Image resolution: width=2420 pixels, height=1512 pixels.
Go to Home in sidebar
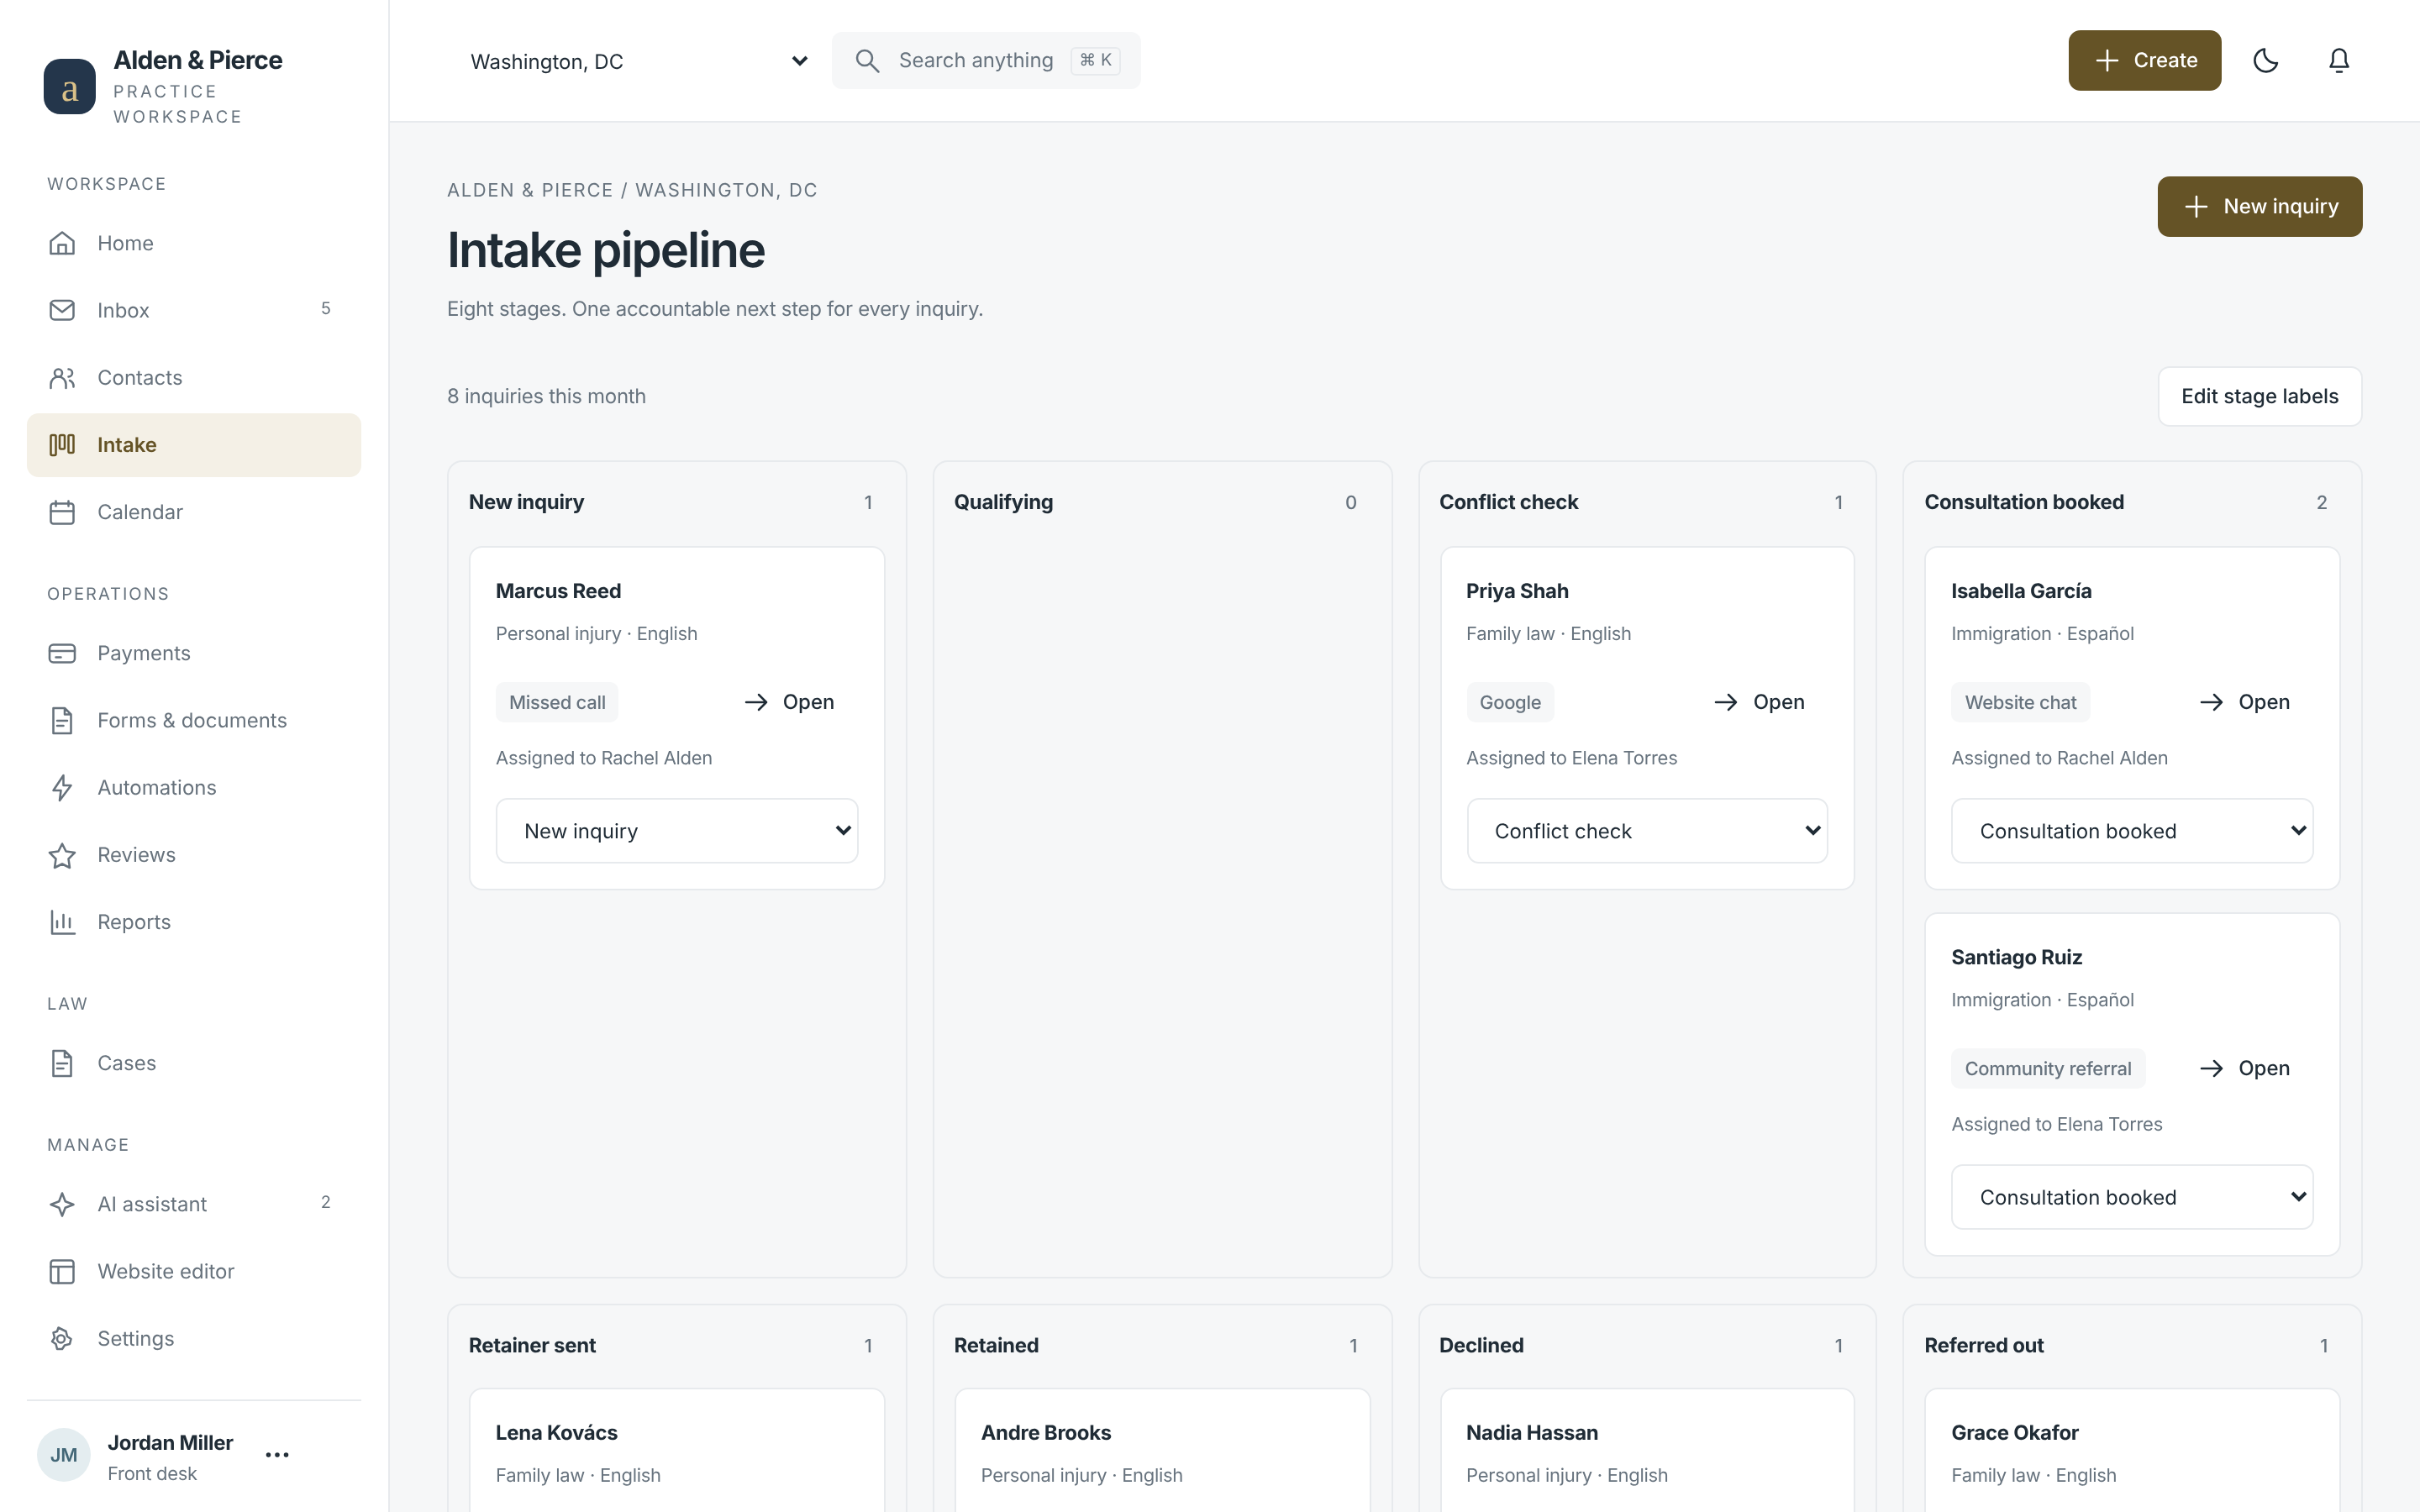[x=194, y=243]
